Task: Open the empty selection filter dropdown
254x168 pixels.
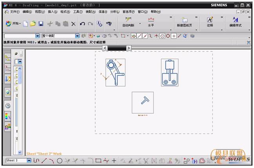Action: 38,36
